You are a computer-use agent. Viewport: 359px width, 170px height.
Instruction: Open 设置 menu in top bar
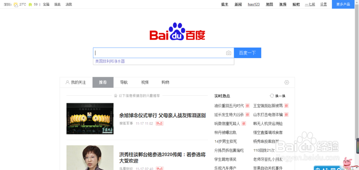pos(323,4)
